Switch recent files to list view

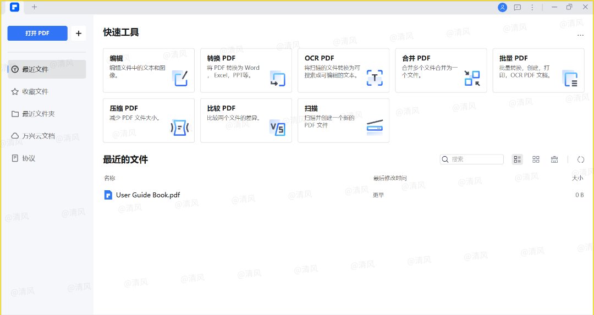(518, 159)
